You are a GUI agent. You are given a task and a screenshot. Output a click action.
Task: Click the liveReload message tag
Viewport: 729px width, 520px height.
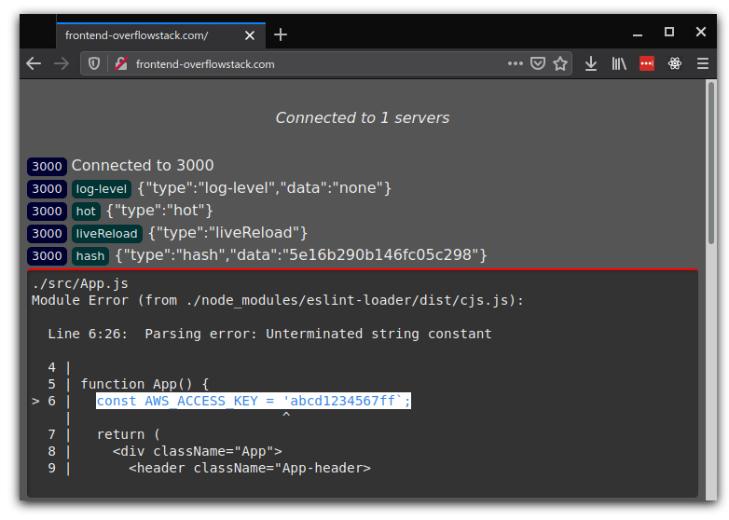106,234
